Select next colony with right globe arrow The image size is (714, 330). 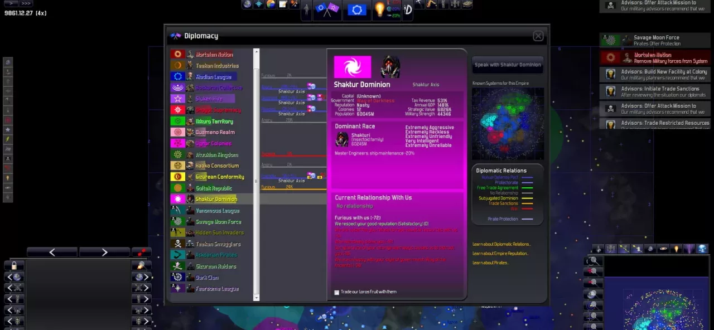pos(142,276)
